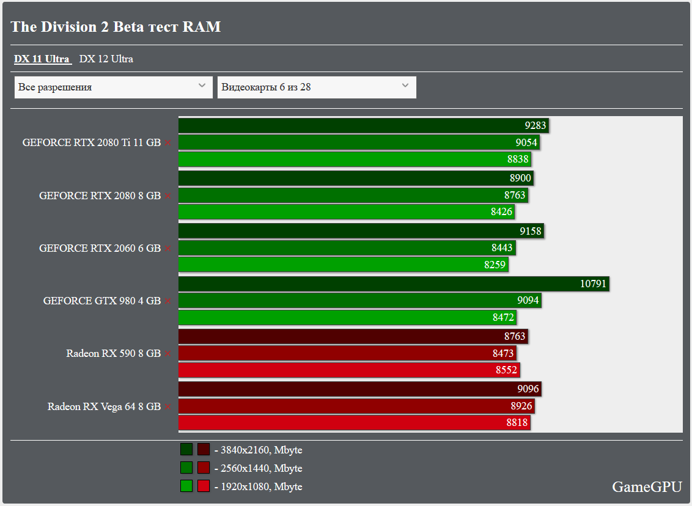This screenshot has width=692, height=506.
Task: Click the GEFORCE RTX 2080 Ti 11 GB label
Action: point(91,142)
